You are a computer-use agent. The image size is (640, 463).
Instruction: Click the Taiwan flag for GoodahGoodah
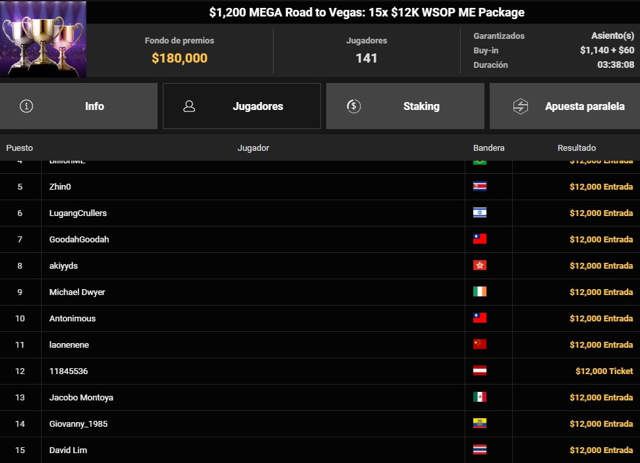pos(480,239)
